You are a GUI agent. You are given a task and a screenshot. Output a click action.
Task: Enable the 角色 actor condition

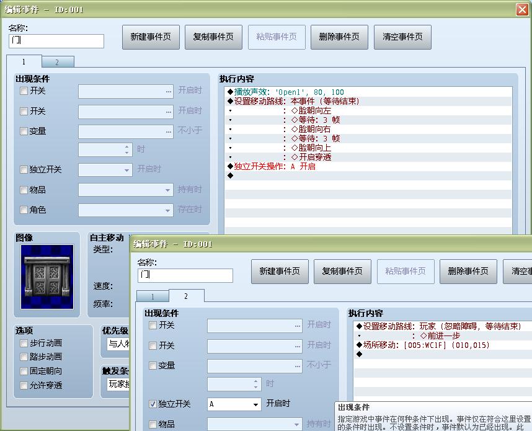(24, 210)
